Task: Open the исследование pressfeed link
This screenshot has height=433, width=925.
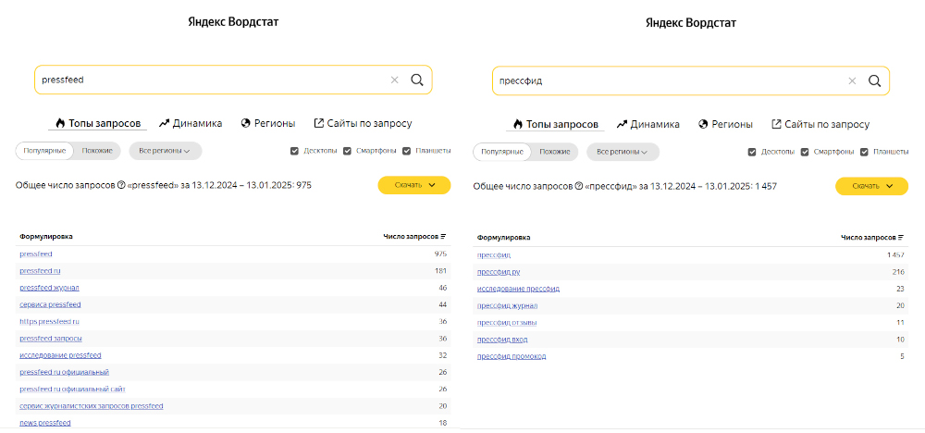Action: 60,355
